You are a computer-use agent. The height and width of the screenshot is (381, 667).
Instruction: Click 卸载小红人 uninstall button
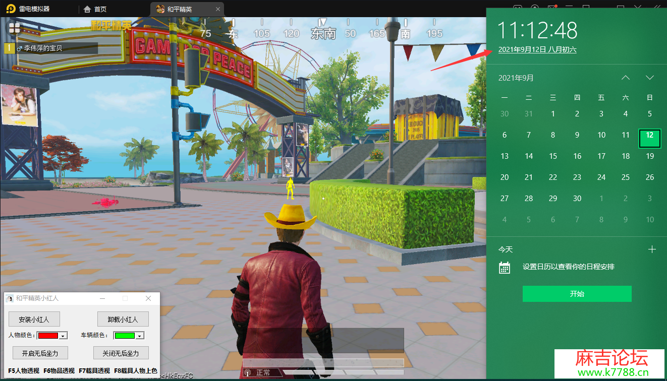(x=123, y=319)
